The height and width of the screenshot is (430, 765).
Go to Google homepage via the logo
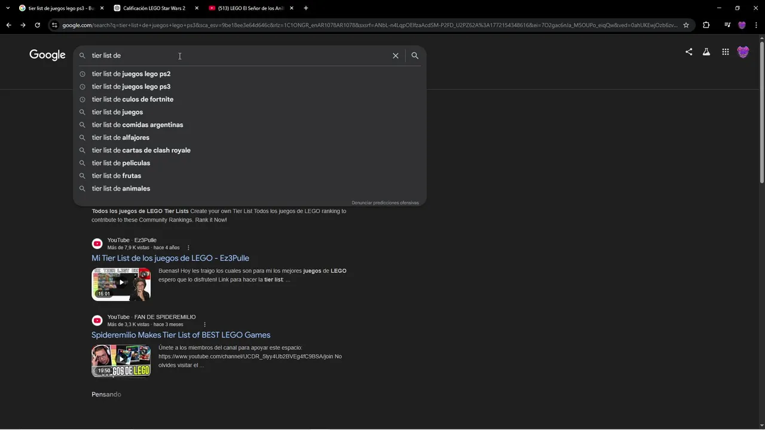[x=47, y=55]
